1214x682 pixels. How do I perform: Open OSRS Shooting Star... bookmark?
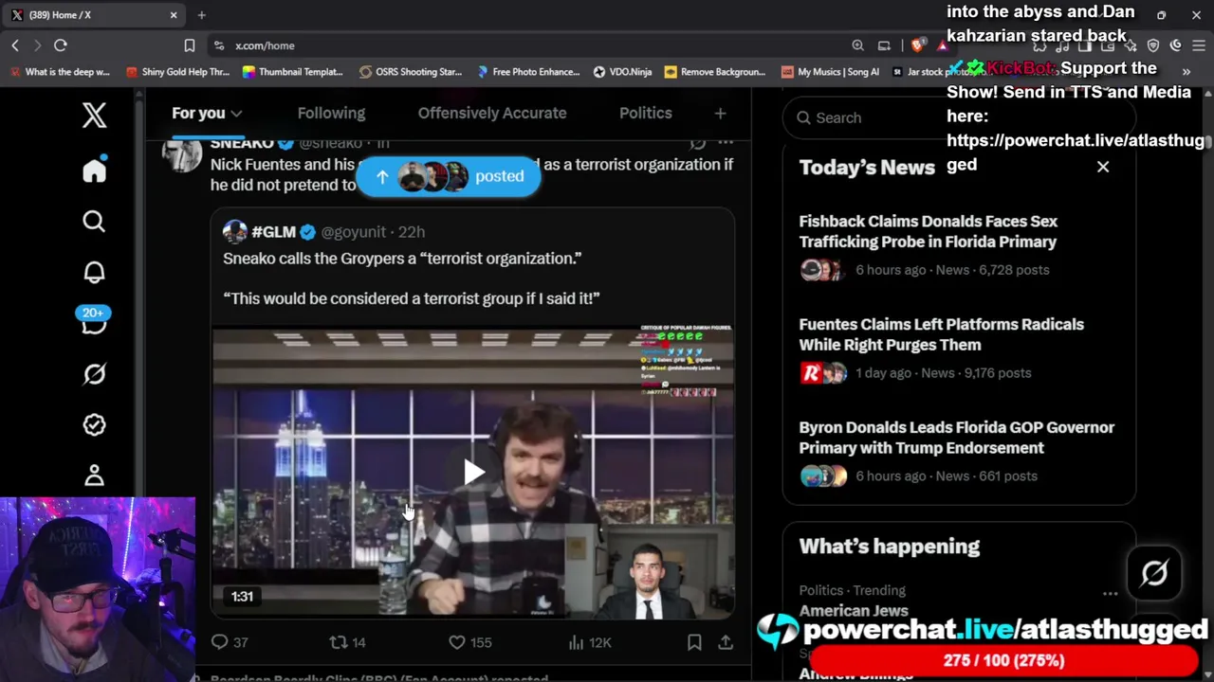pyautogui.click(x=411, y=72)
